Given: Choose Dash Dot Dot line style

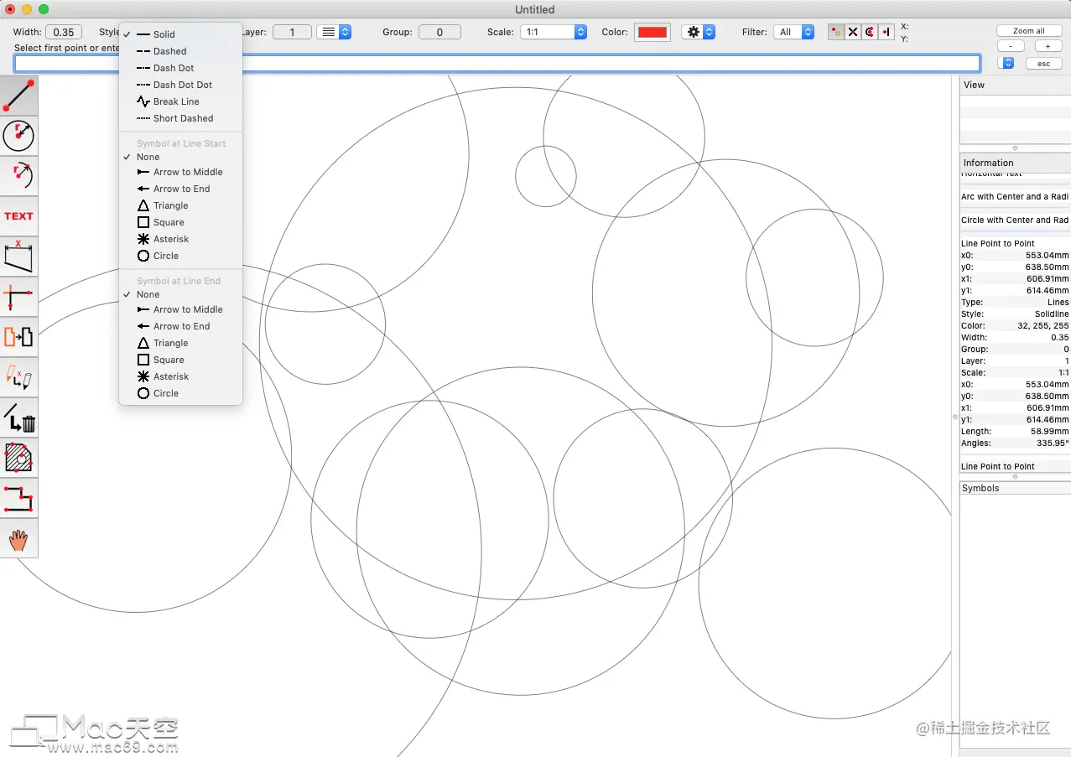Looking at the screenshot, I should pyautogui.click(x=180, y=85).
